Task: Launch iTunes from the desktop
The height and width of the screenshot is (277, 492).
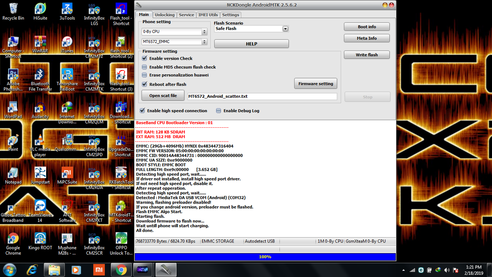Action: click(x=67, y=44)
